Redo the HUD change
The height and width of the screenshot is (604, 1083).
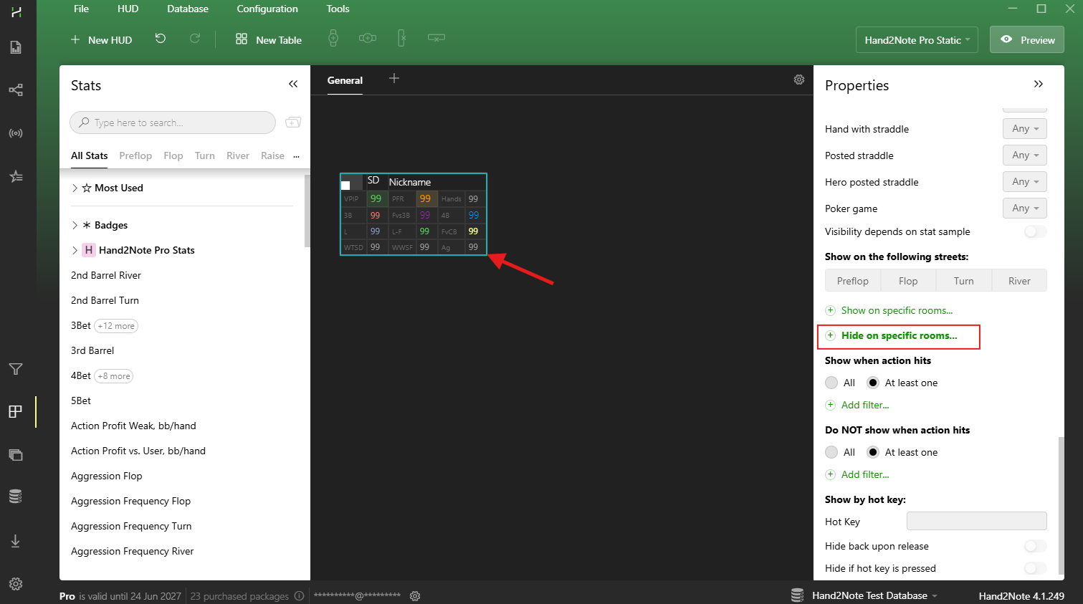195,39
